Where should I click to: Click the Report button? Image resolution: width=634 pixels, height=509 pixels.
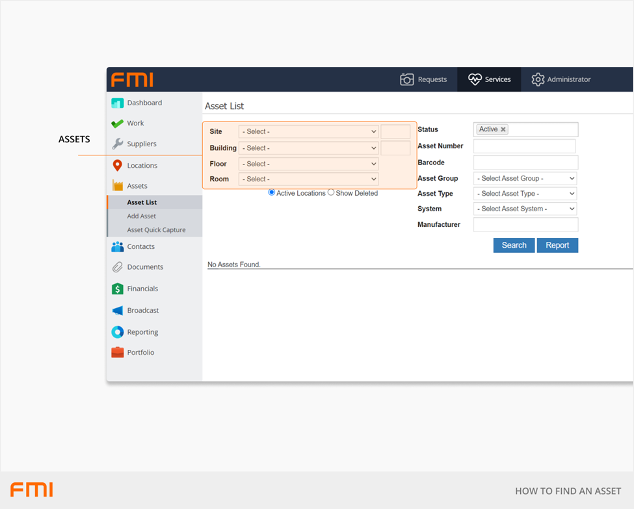[557, 245]
